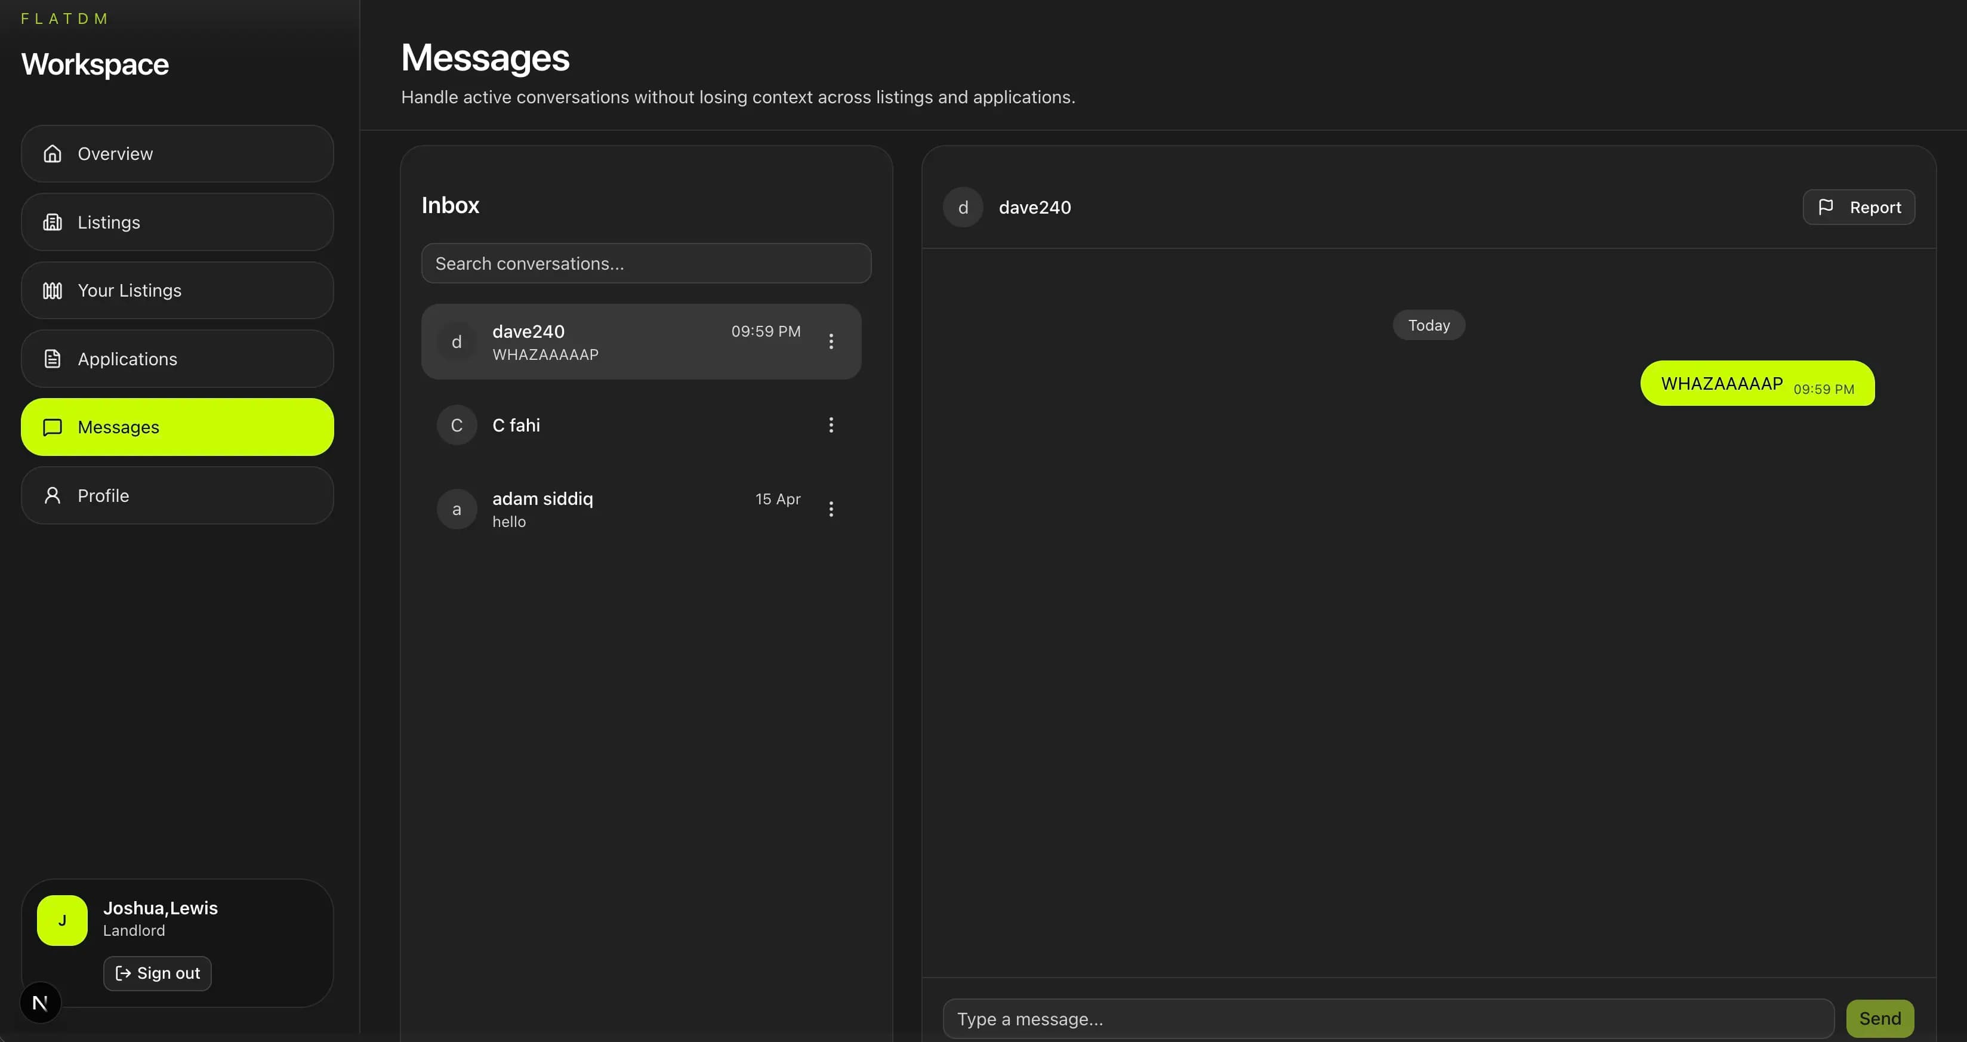Click dave240's avatar in inbox list
Image resolution: width=1967 pixels, height=1042 pixels.
click(x=457, y=342)
